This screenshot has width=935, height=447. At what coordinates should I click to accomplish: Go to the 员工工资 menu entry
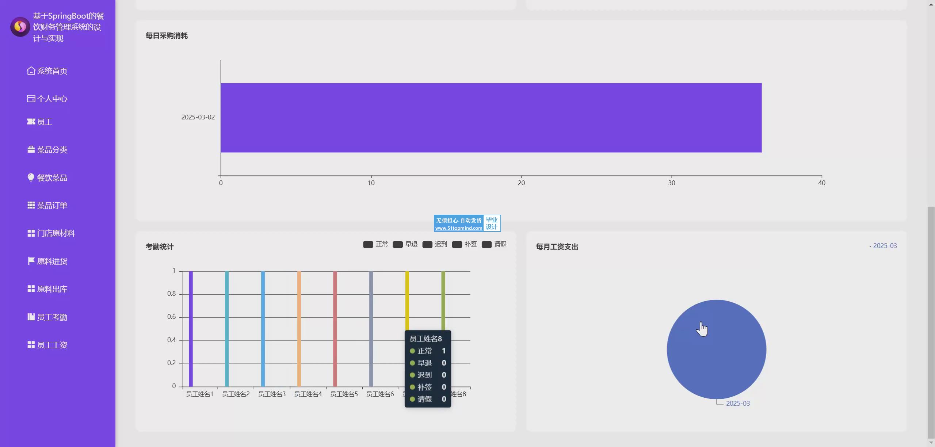tap(52, 345)
